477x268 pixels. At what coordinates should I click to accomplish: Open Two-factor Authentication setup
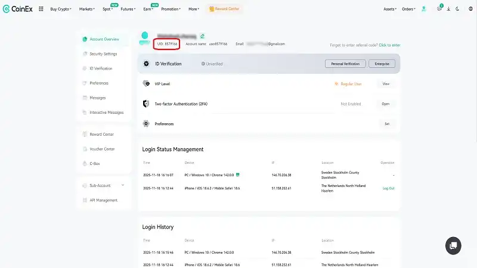pyautogui.click(x=385, y=104)
